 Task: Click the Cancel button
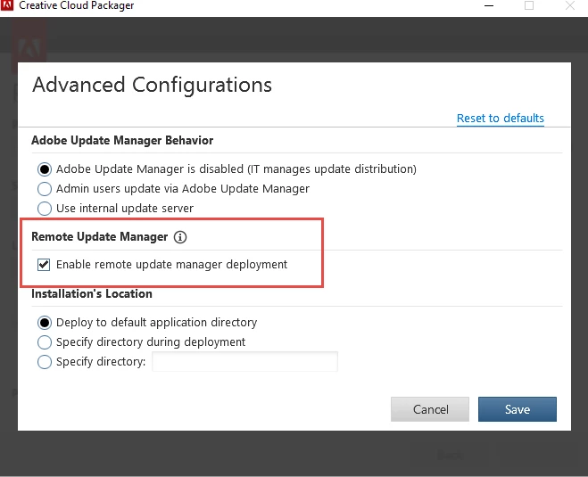tap(430, 409)
